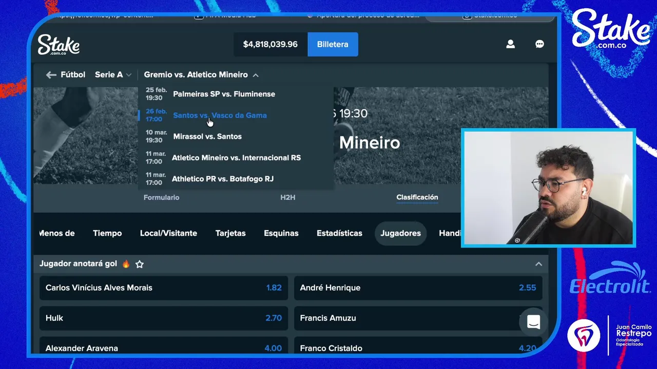657x369 pixels.
Task: Open the Jugadores market tab
Action: (400, 233)
